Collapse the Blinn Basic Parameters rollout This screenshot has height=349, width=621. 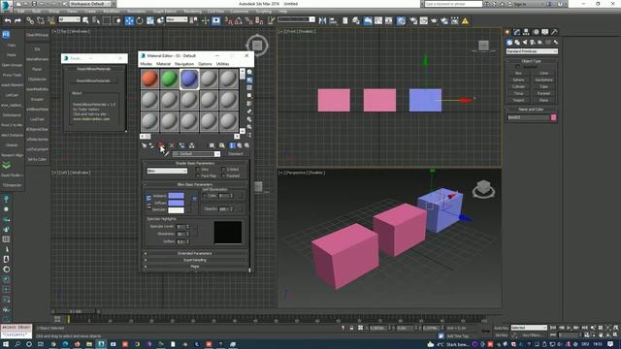pyautogui.click(x=195, y=184)
